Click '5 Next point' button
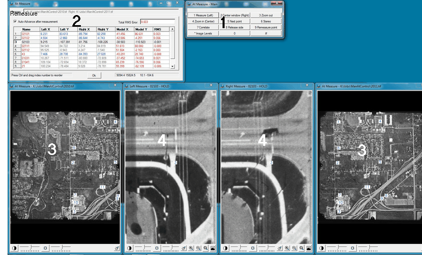 pos(235,21)
